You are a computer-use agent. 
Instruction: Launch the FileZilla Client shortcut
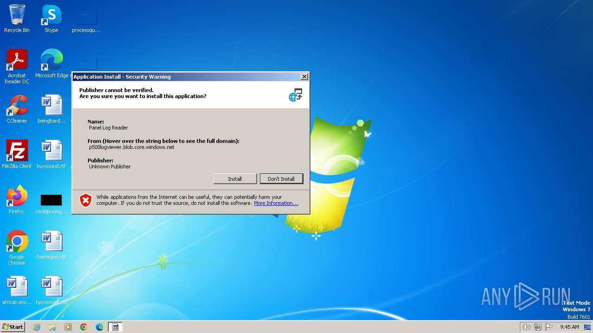tap(17, 154)
